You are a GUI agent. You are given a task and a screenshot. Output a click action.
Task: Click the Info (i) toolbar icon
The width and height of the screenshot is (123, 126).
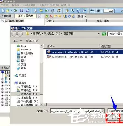(73, 11)
